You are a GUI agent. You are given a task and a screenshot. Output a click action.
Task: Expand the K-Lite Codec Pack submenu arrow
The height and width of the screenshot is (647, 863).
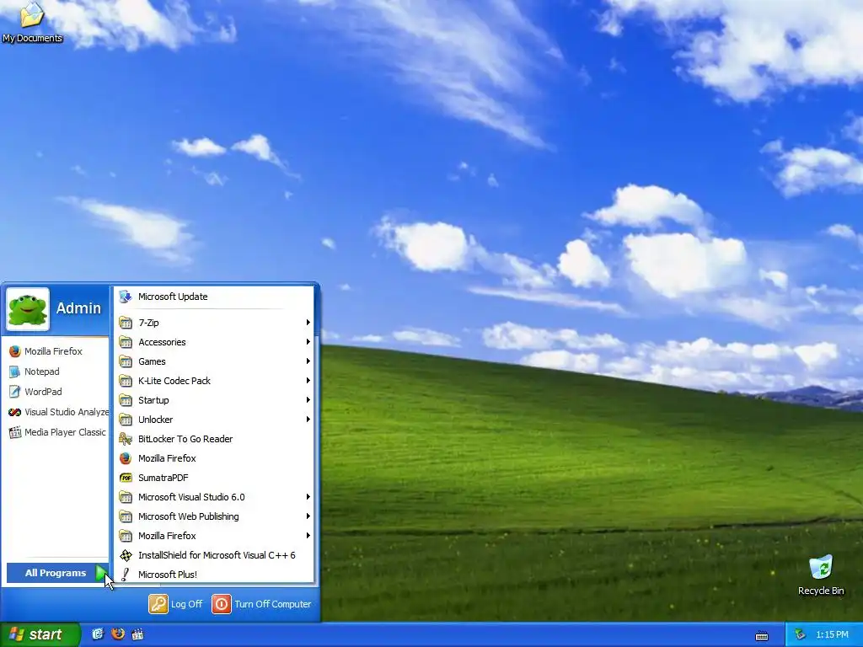(308, 381)
